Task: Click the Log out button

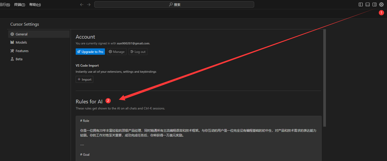Action: (138, 52)
